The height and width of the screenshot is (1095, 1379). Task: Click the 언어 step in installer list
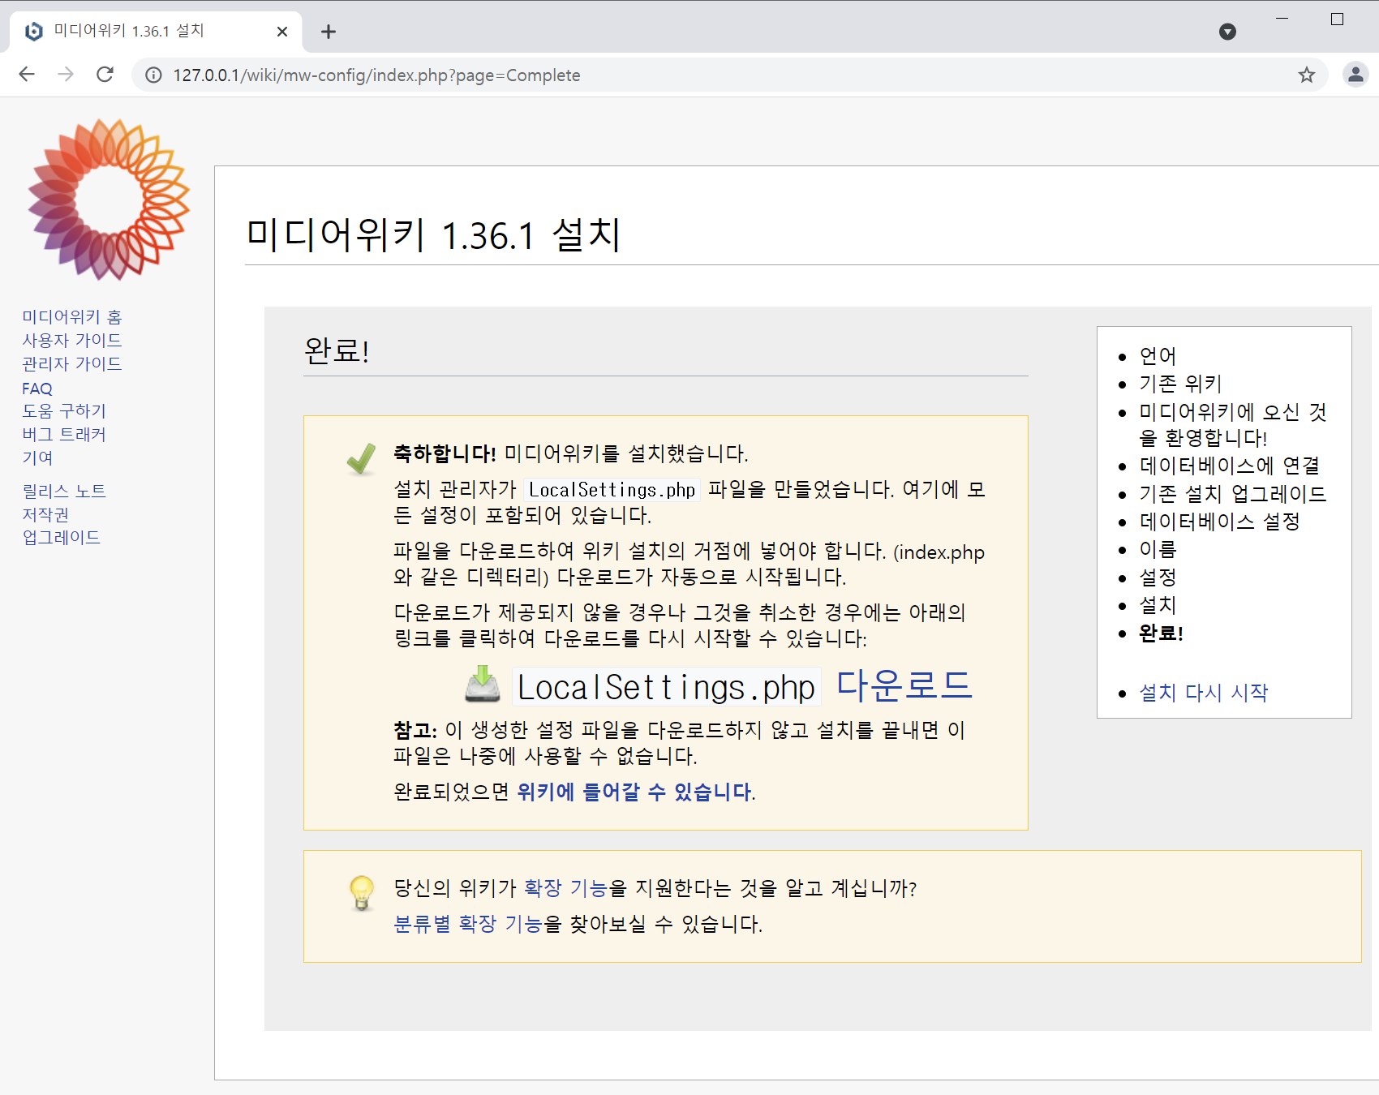[x=1158, y=355]
